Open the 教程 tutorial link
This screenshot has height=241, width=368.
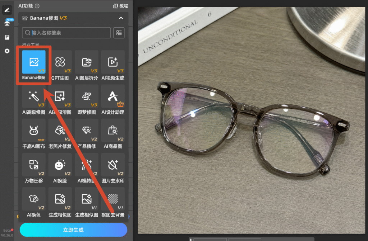point(121,6)
